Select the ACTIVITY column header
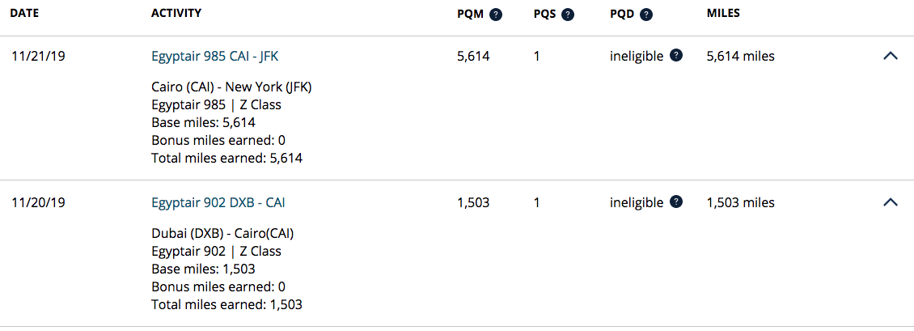This screenshot has width=914, height=331. pos(176,13)
